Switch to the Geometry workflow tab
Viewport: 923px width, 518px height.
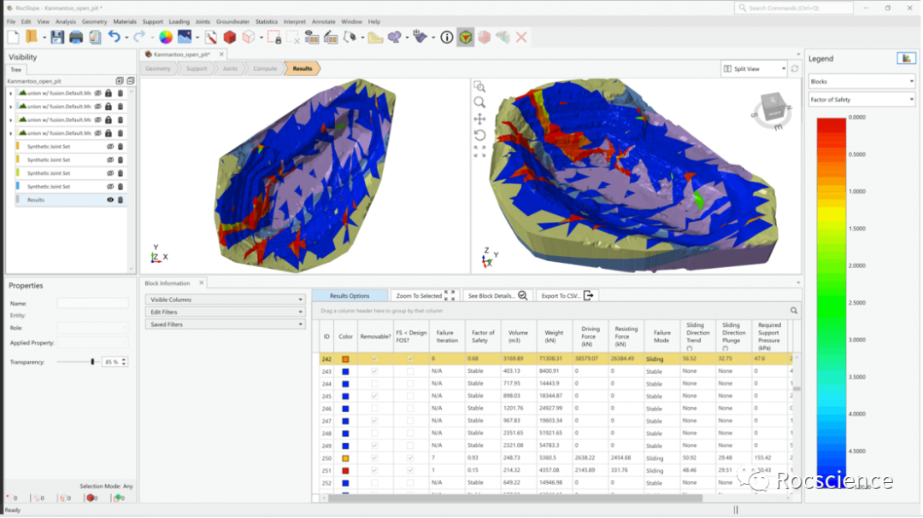click(x=157, y=68)
